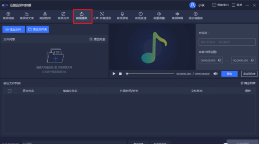
Task: Open the audio cut scissors tool
Action: pos(45,16)
